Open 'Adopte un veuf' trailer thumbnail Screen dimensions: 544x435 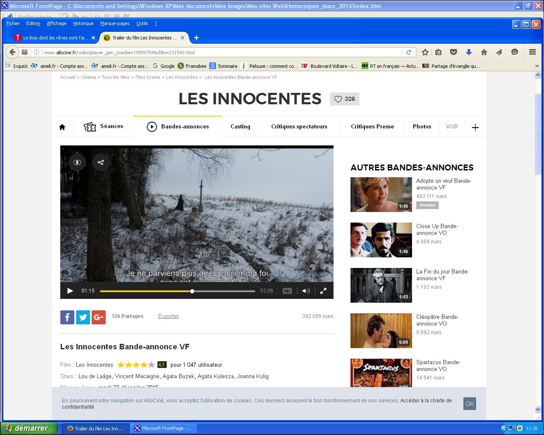point(381,195)
